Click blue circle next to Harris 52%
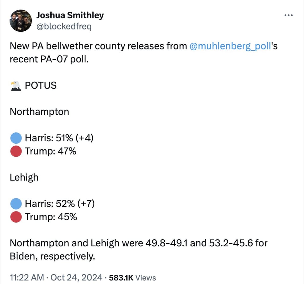This screenshot has height=284, width=304. (x=16, y=204)
